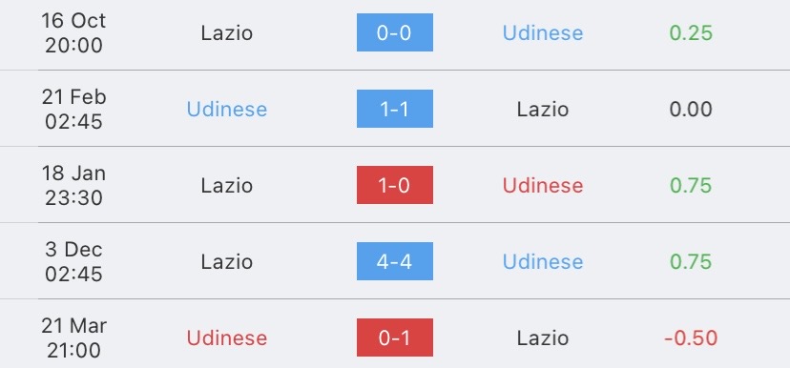Click the 0.00 handicap value

coord(691,110)
